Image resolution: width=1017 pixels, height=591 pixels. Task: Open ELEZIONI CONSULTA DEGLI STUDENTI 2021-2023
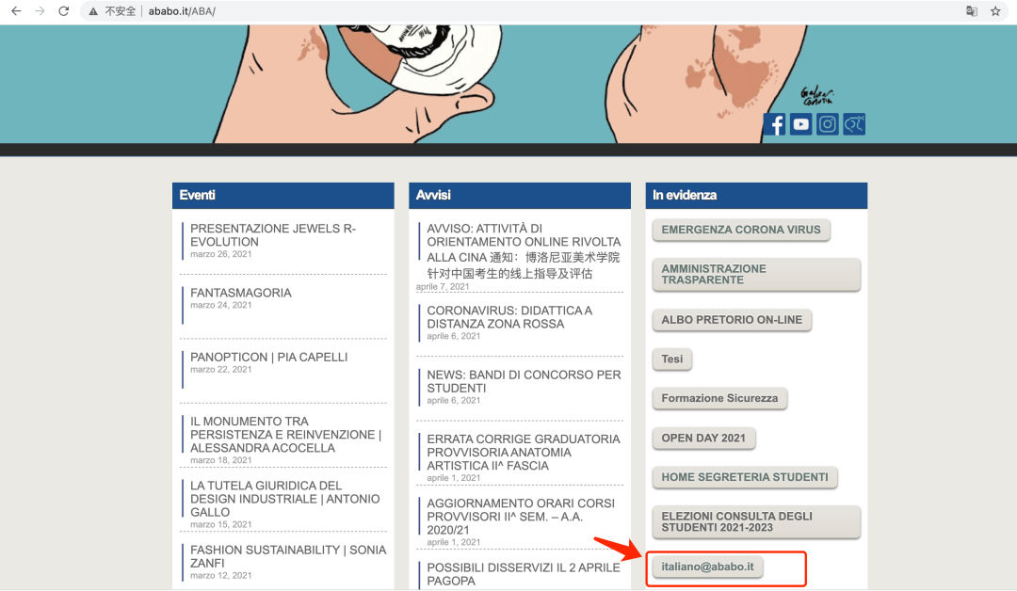[756, 522]
